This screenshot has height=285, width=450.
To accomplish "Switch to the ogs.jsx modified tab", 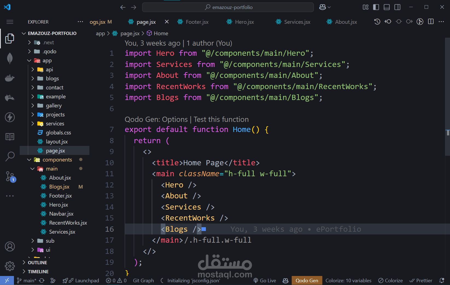I will (101, 22).
